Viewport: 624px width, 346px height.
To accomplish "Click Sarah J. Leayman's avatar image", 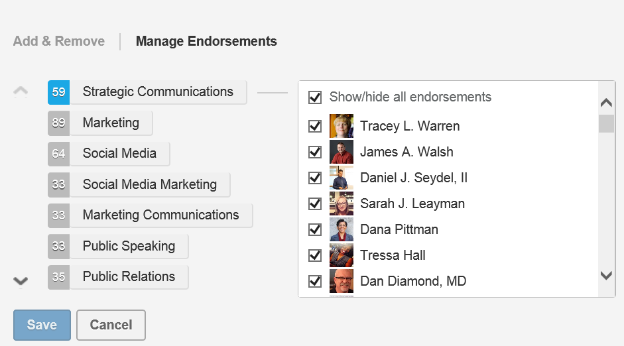I will click(x=342, y=203).
